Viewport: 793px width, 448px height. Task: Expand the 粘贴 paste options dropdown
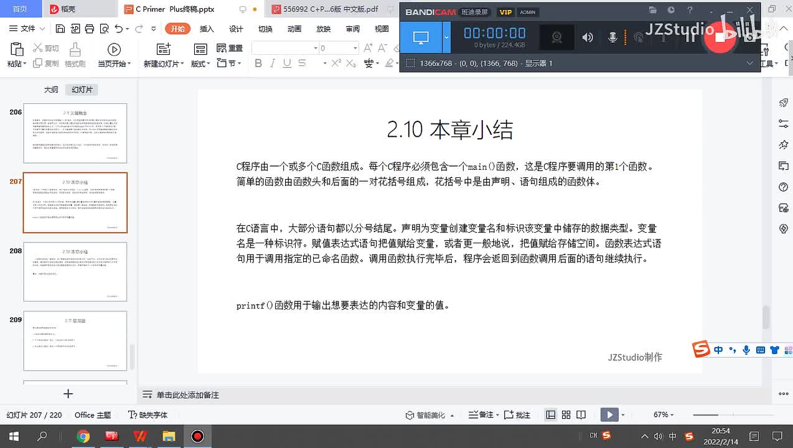(17, 63)
